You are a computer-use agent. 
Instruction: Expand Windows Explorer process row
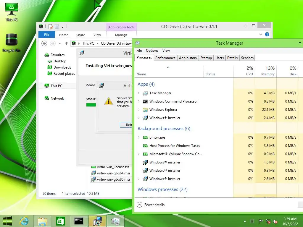[x=138, y=110]
